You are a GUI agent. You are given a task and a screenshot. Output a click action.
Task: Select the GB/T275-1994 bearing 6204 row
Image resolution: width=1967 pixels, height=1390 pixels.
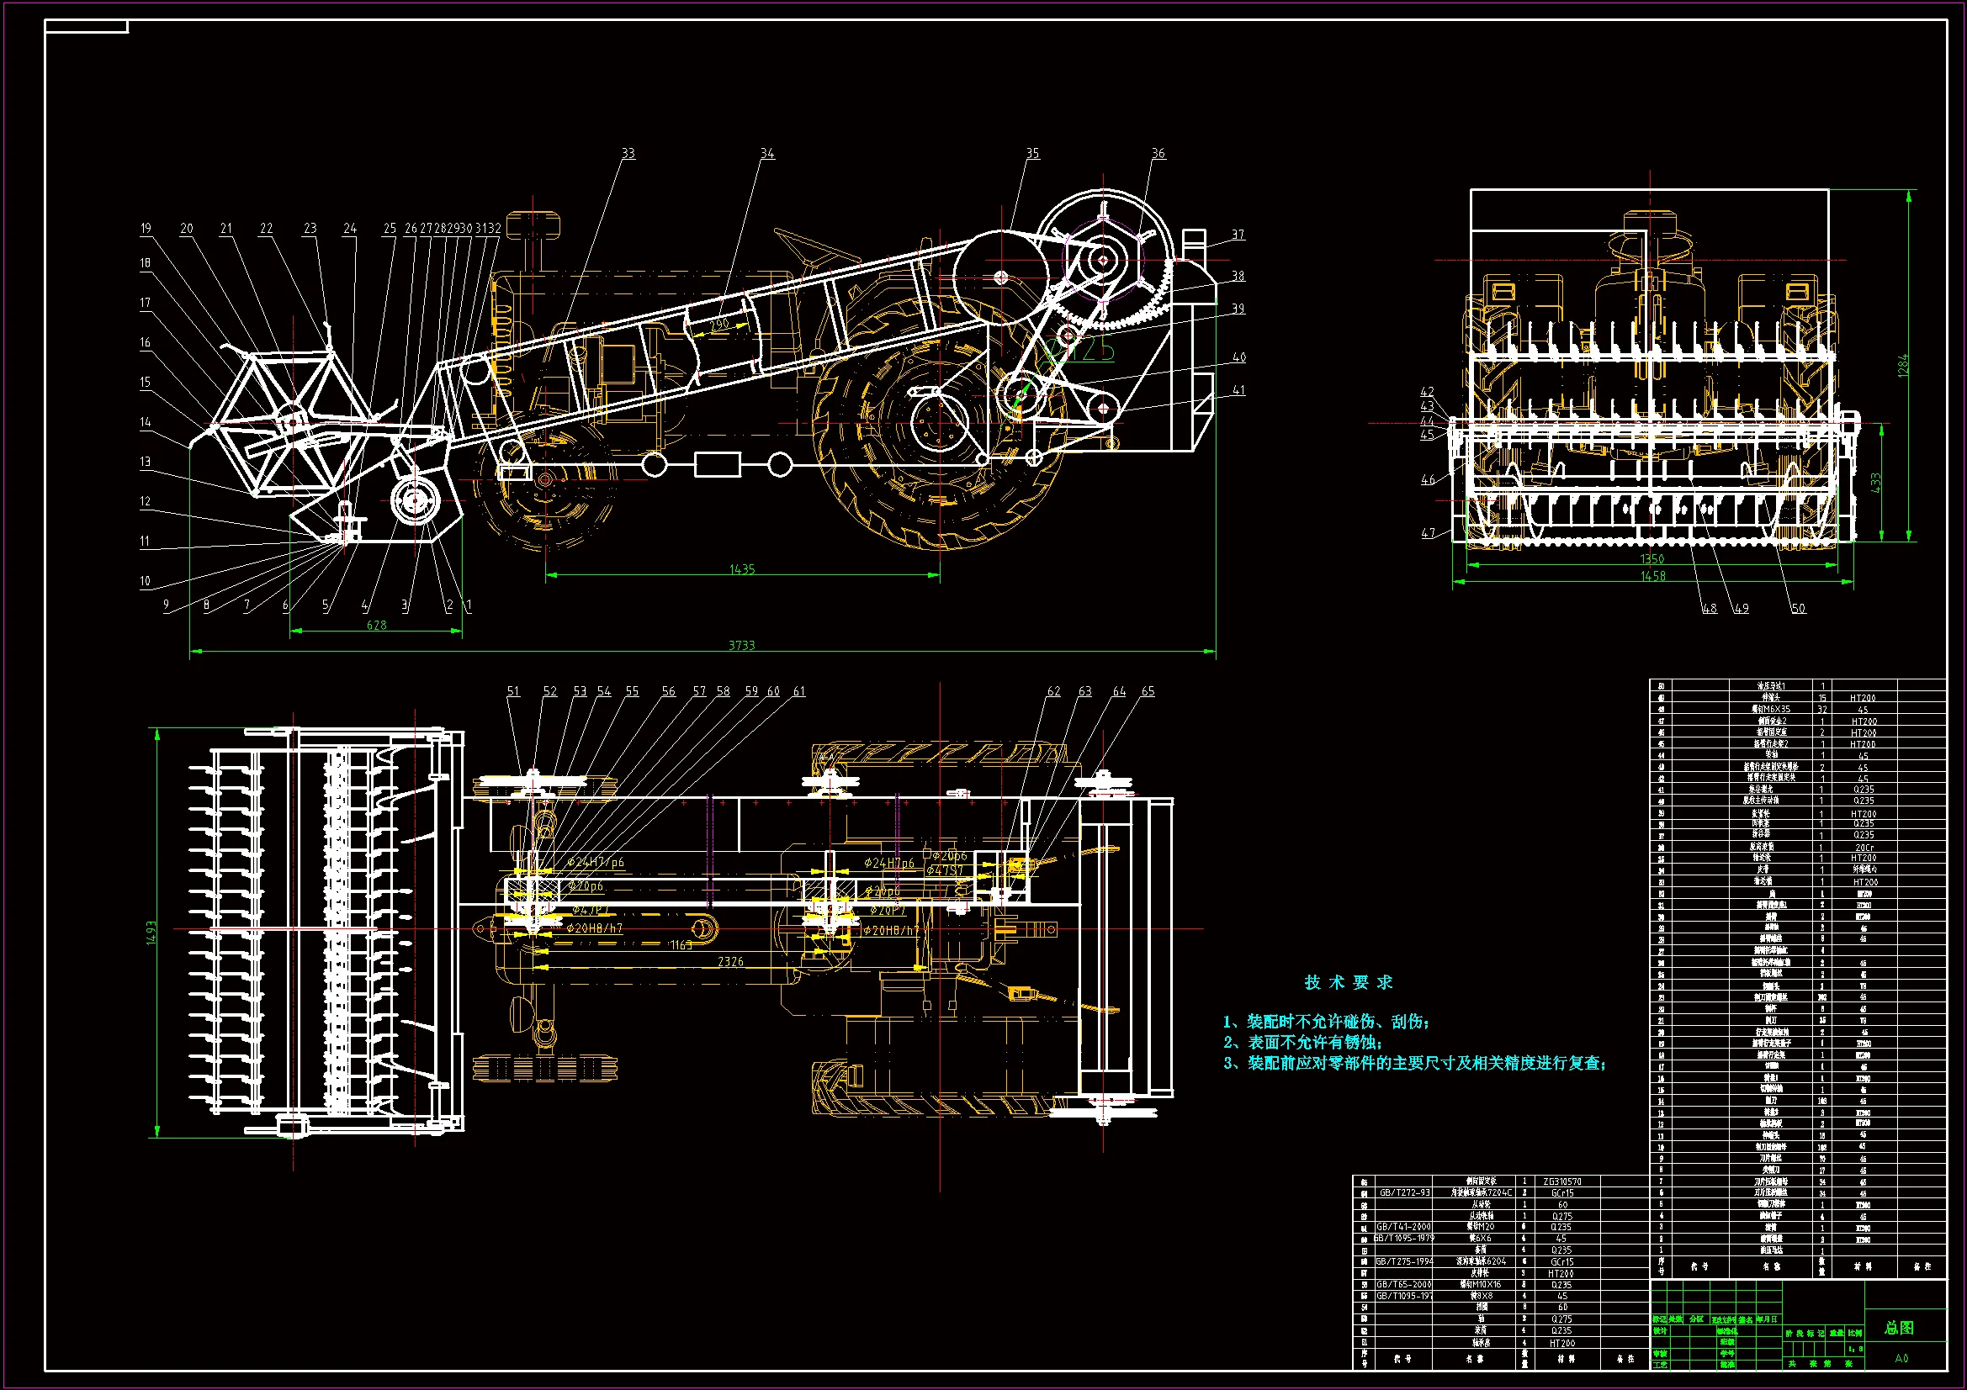click(x=1405, y=1261)
